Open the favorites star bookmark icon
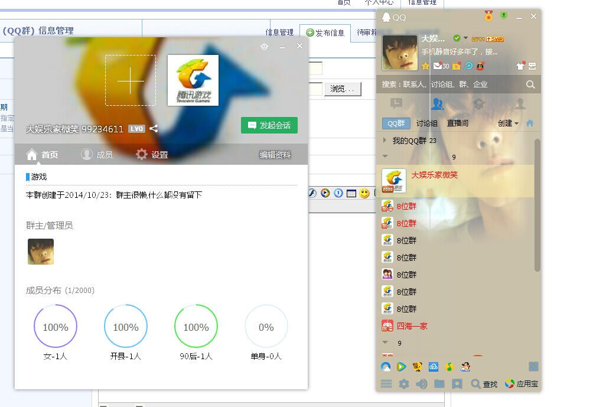The width and height of the screenshot is (593, 407). click(457, 384)
